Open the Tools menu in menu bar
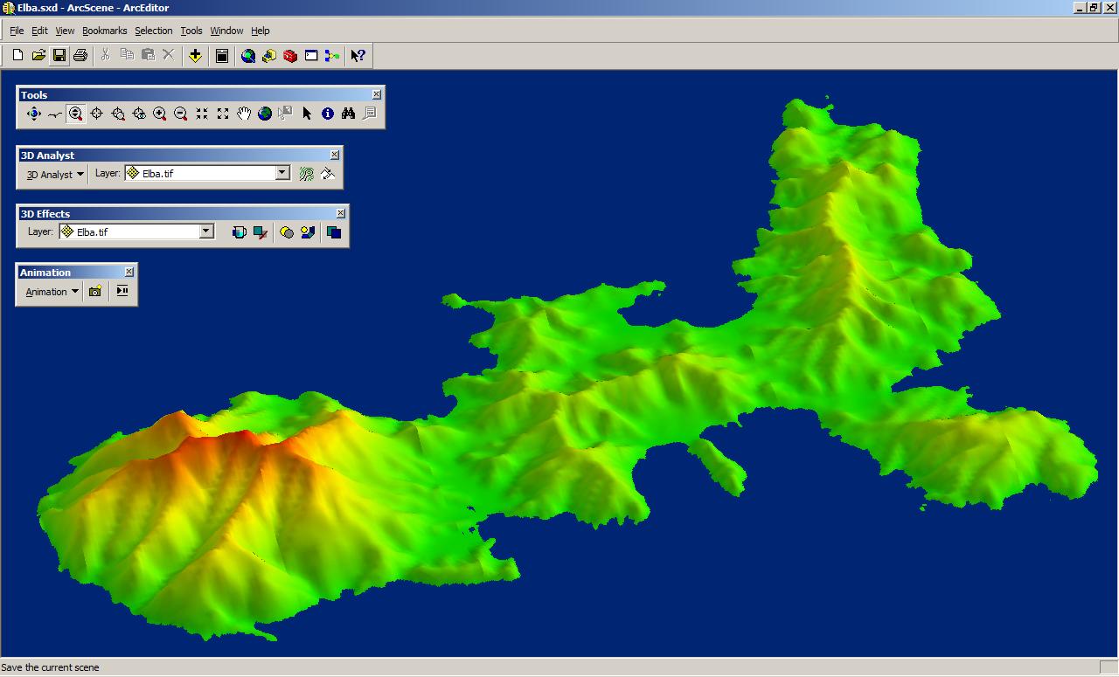This screenshot has height=677, width=1119. click(x=191, y=31)
